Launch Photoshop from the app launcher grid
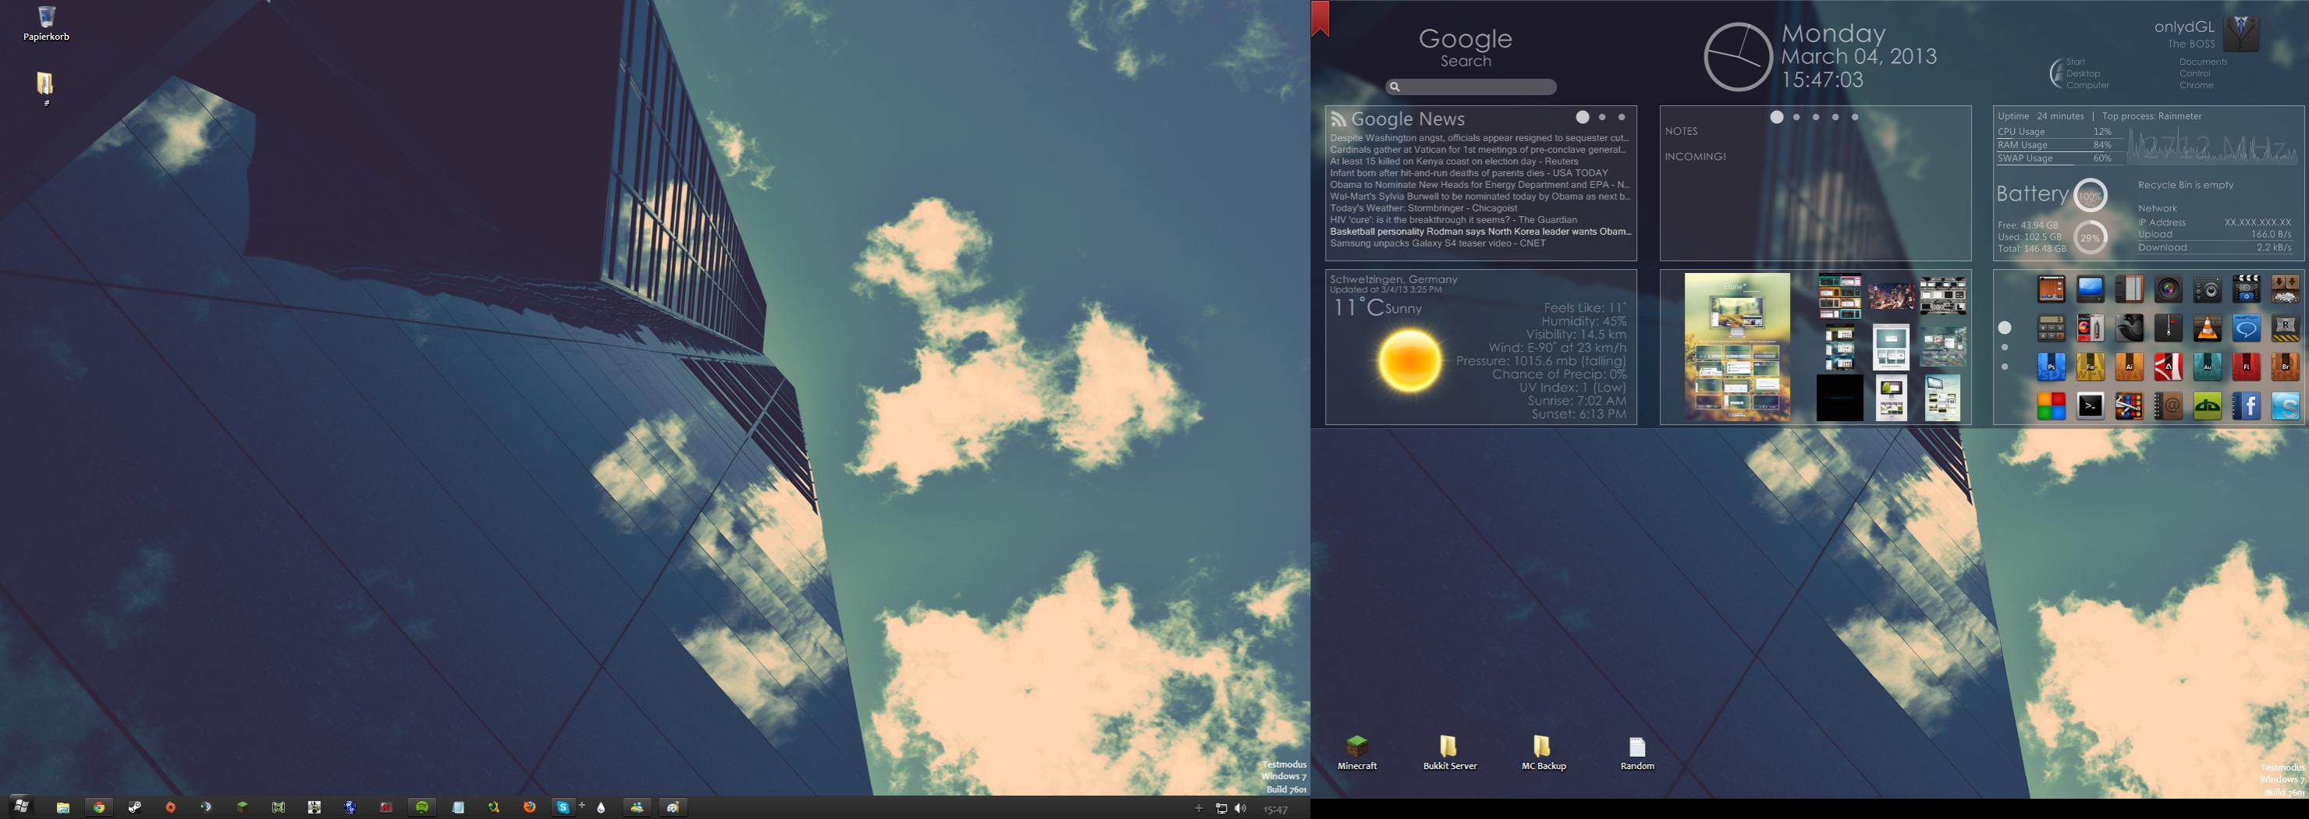The image size is (2309, 819). pyautogui.click(x=2051, y=367)
